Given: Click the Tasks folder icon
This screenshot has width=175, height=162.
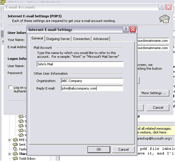Looking at the screenshot, I should click(15, 149).
